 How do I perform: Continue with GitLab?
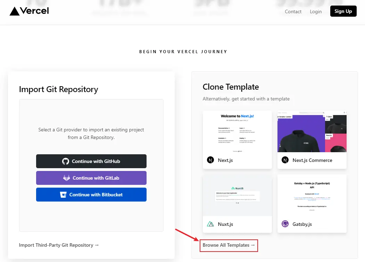click(91, 178)
